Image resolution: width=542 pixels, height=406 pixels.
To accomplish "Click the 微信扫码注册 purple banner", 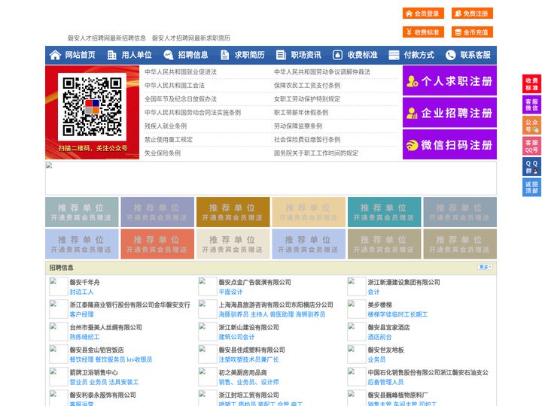I will click(x=449, y=144).
